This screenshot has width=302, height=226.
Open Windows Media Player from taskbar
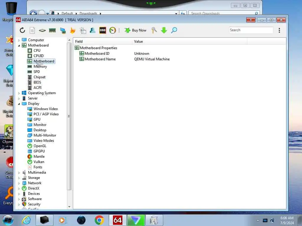point(63,220)
